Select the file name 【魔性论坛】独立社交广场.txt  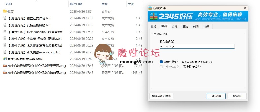click(28, 18)
